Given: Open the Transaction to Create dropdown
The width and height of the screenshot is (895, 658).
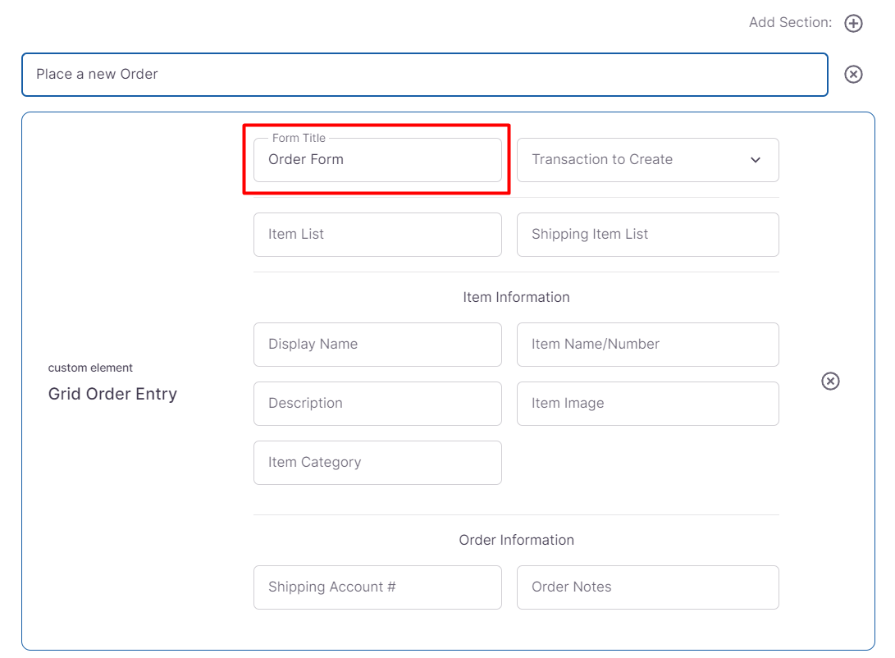Looking at the screenshot, I should coord(647,160).
